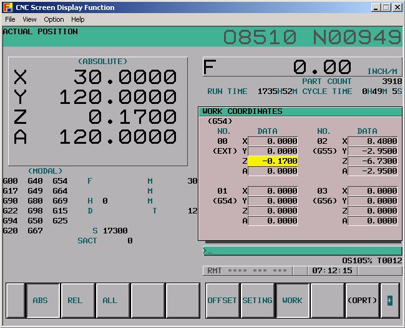Open the Option menu

[x=54, y=19]
